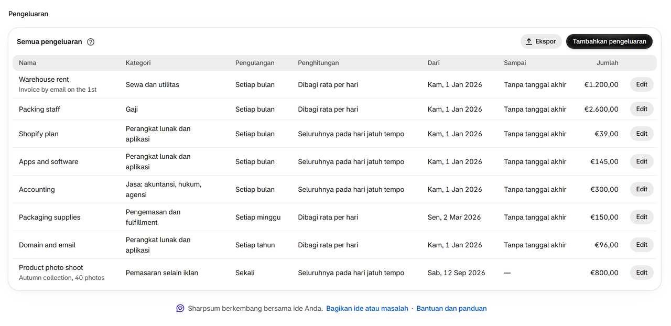
Task: Click the Dari column header
Action: point(434,63)
